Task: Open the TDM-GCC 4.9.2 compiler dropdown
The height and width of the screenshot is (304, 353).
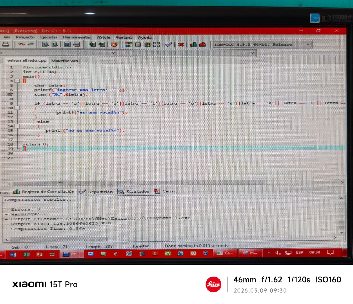Action: [308, 44]
